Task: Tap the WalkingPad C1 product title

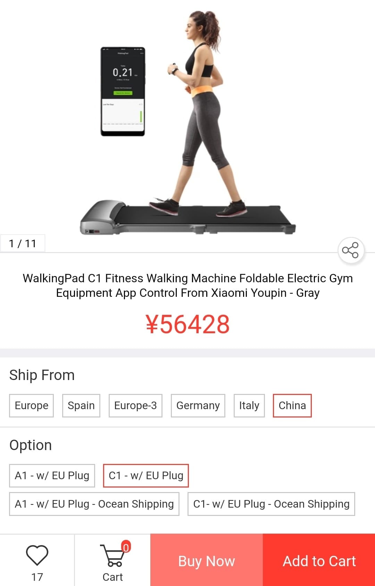Action: click(x=187, y=285)
